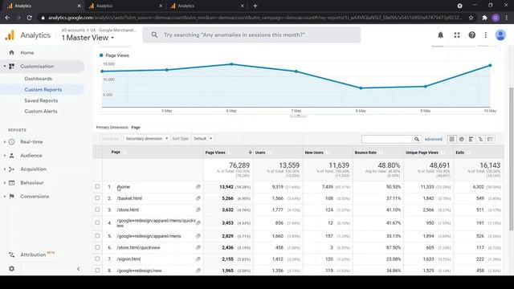Tick the /google+redesign/apparel/mens checkbox

(x=97, y=235)
